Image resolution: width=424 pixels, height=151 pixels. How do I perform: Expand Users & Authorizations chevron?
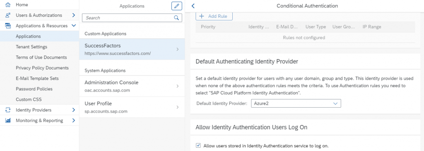[74, 15]
